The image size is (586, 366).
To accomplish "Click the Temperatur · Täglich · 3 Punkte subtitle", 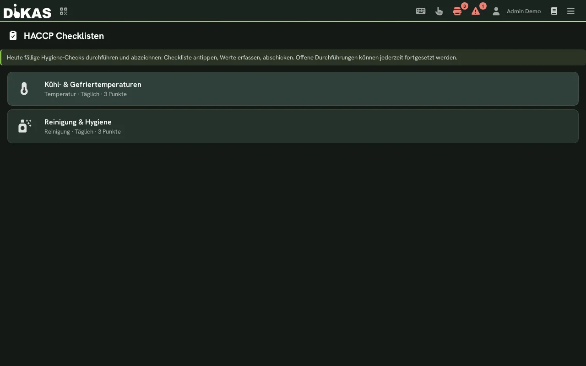I will coord(86,94).
